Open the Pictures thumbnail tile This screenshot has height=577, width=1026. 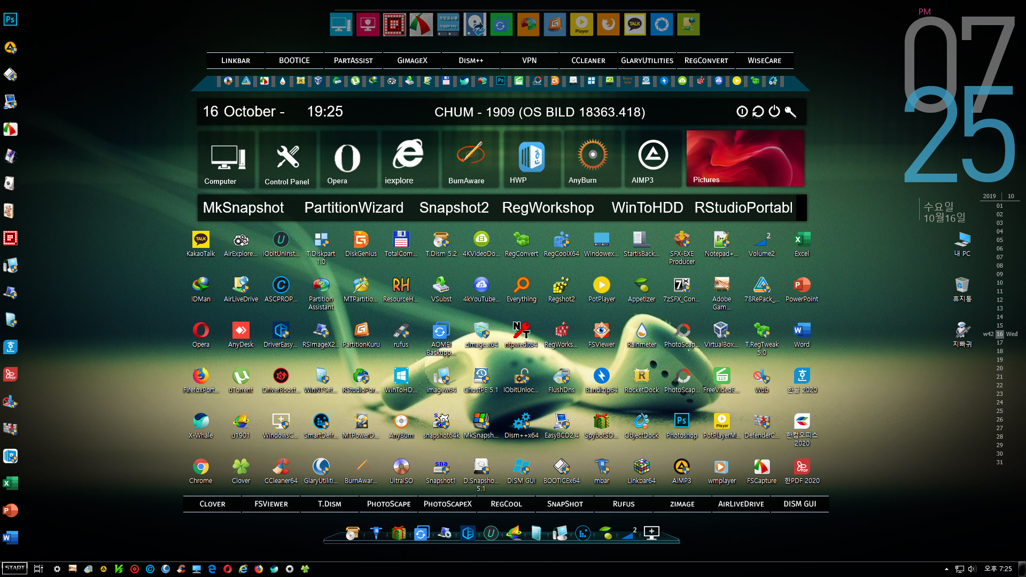tap(745, 159)
